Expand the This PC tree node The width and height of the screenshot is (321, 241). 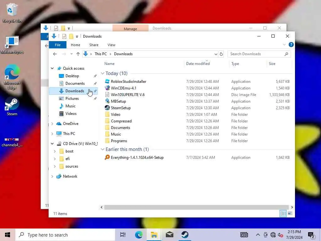click(52, 134)
